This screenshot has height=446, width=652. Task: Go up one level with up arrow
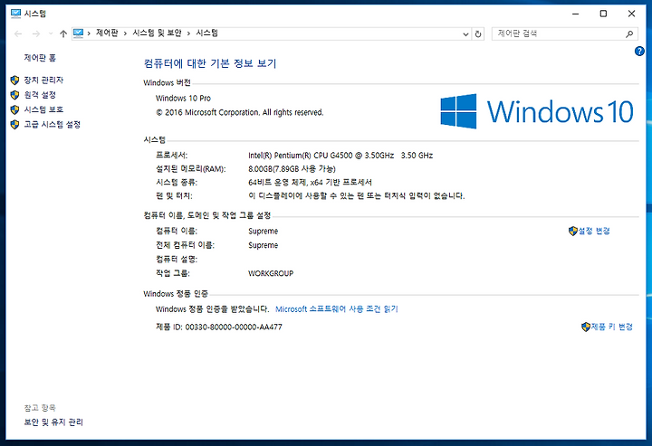click(x=63, y=33)
